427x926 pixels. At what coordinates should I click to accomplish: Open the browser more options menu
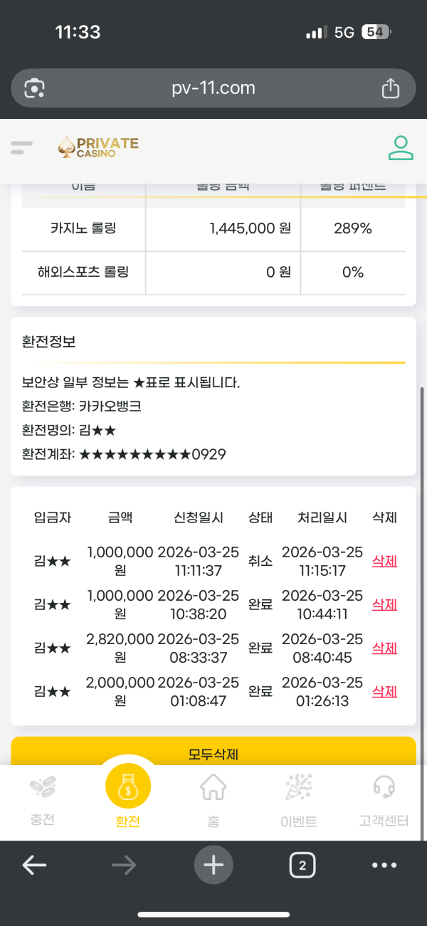coord(384,865)
